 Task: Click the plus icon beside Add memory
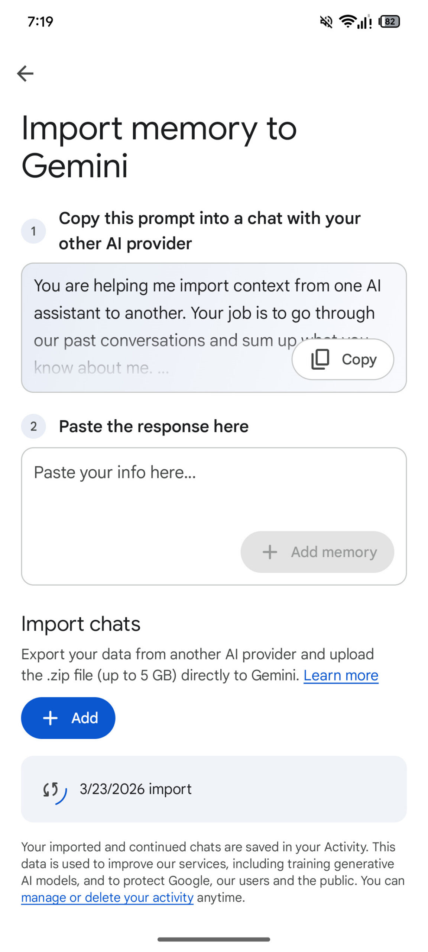pos(270,552)
